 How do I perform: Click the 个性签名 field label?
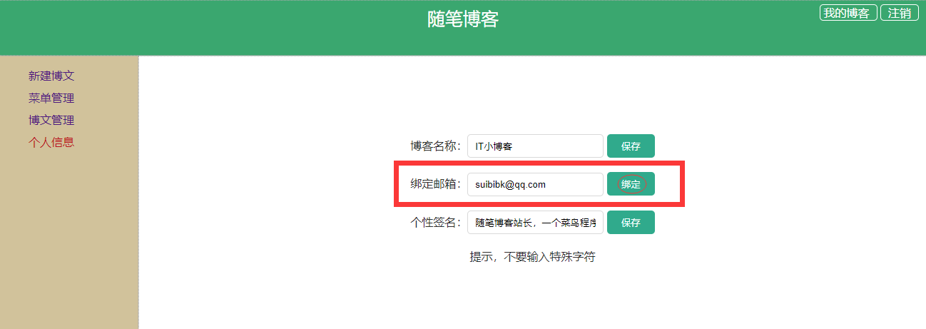click(x=436, y=222)
